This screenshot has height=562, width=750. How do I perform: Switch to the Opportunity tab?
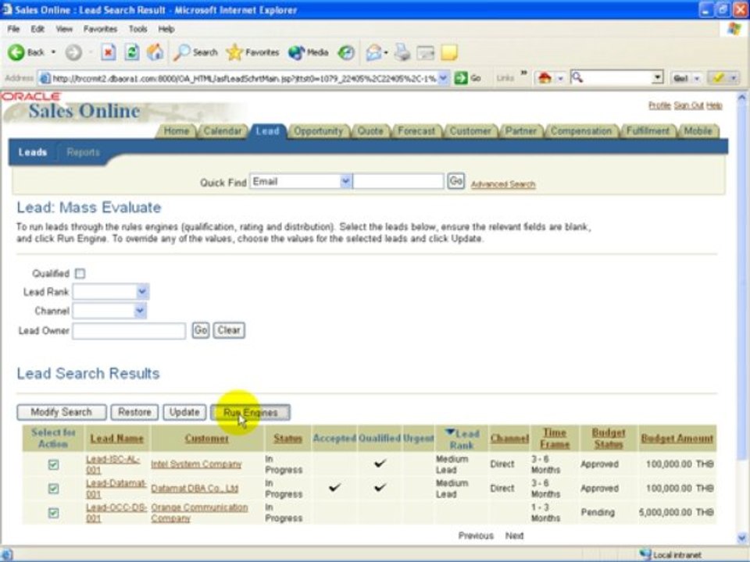click(x=318, y=131)
